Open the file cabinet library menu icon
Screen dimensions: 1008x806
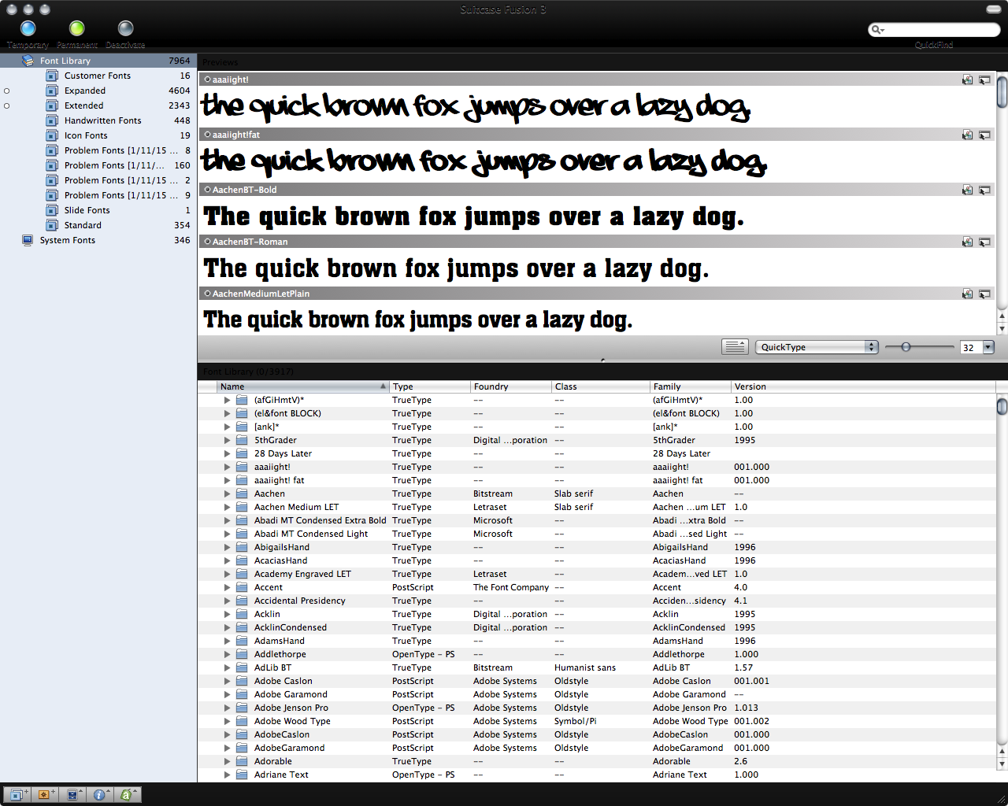(72, 794)
